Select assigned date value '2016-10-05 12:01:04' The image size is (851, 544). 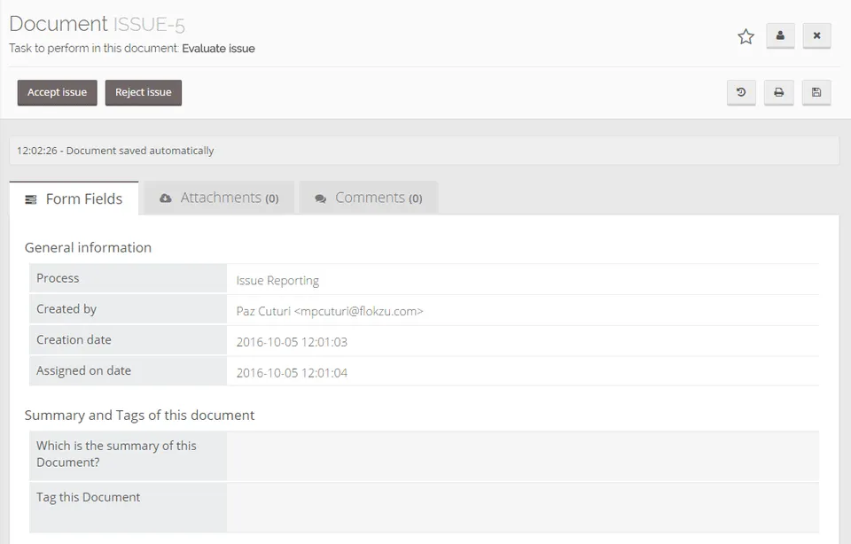292,373
